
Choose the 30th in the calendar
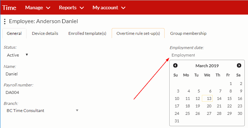pyautogui.click(x=239, y=113)
